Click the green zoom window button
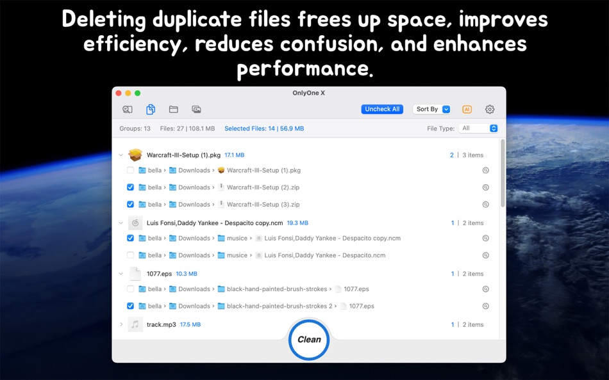Viewport: 609px width, 380px height. click(137, 93)
